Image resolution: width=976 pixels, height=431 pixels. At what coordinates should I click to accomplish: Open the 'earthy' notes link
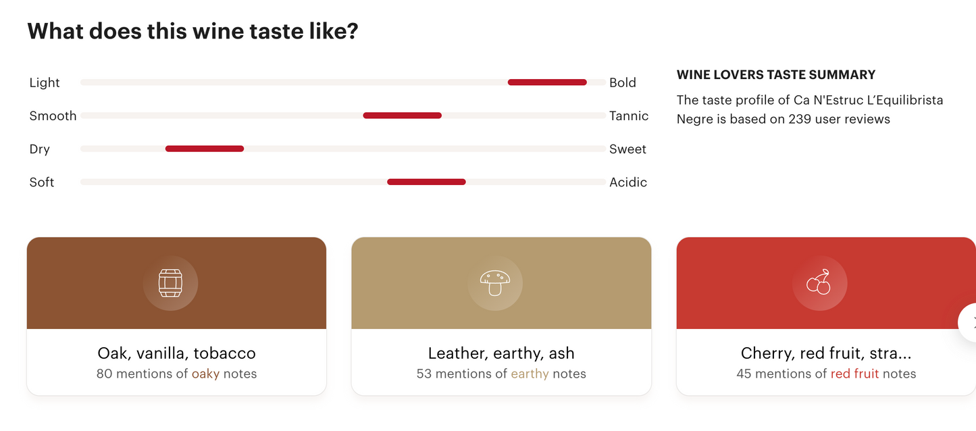pyautogui.click(x=530, y=374)
